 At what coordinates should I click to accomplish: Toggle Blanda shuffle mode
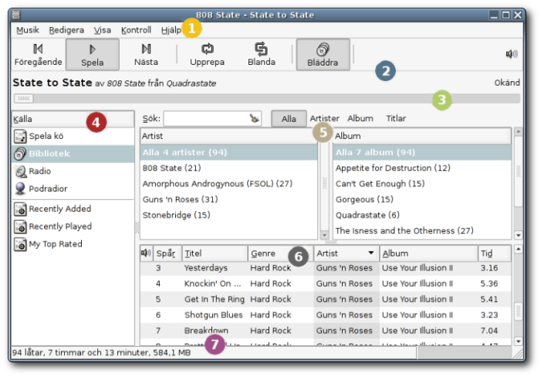click(261, 55)
